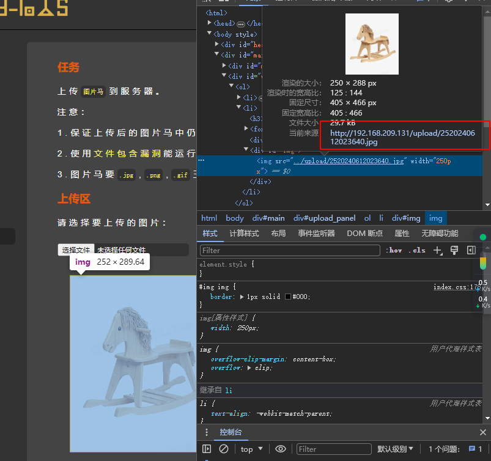Show the console sidebar icon
This screenshot has width=491, height=461.
(x=206, y=449)
